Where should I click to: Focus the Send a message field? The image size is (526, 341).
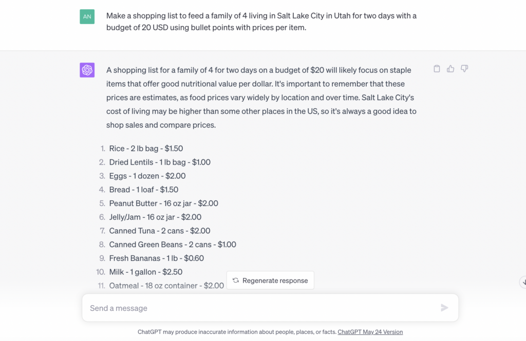[x=257, y=308]
